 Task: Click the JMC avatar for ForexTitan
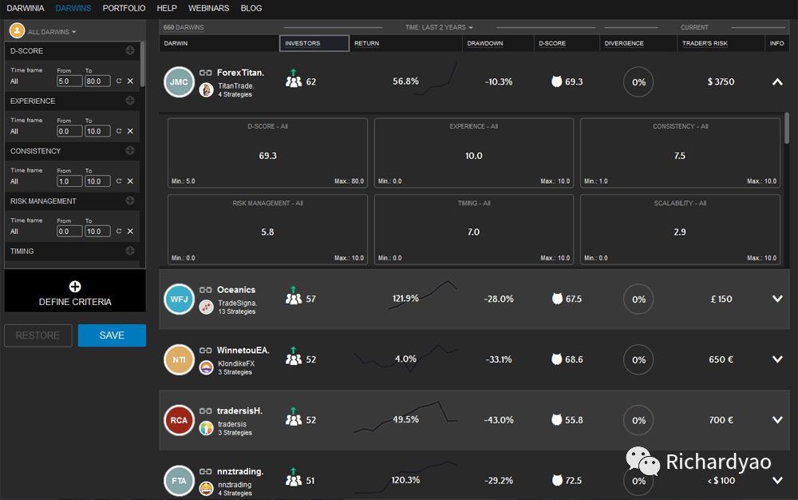(179, 82)
